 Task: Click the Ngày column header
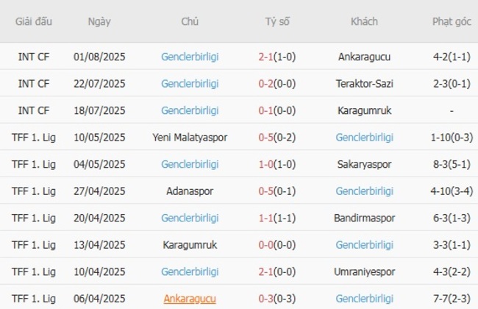tap(99, 21)
